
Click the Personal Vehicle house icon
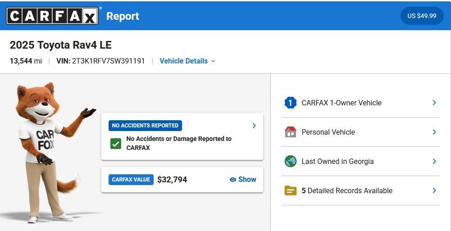tap(291, 132)
